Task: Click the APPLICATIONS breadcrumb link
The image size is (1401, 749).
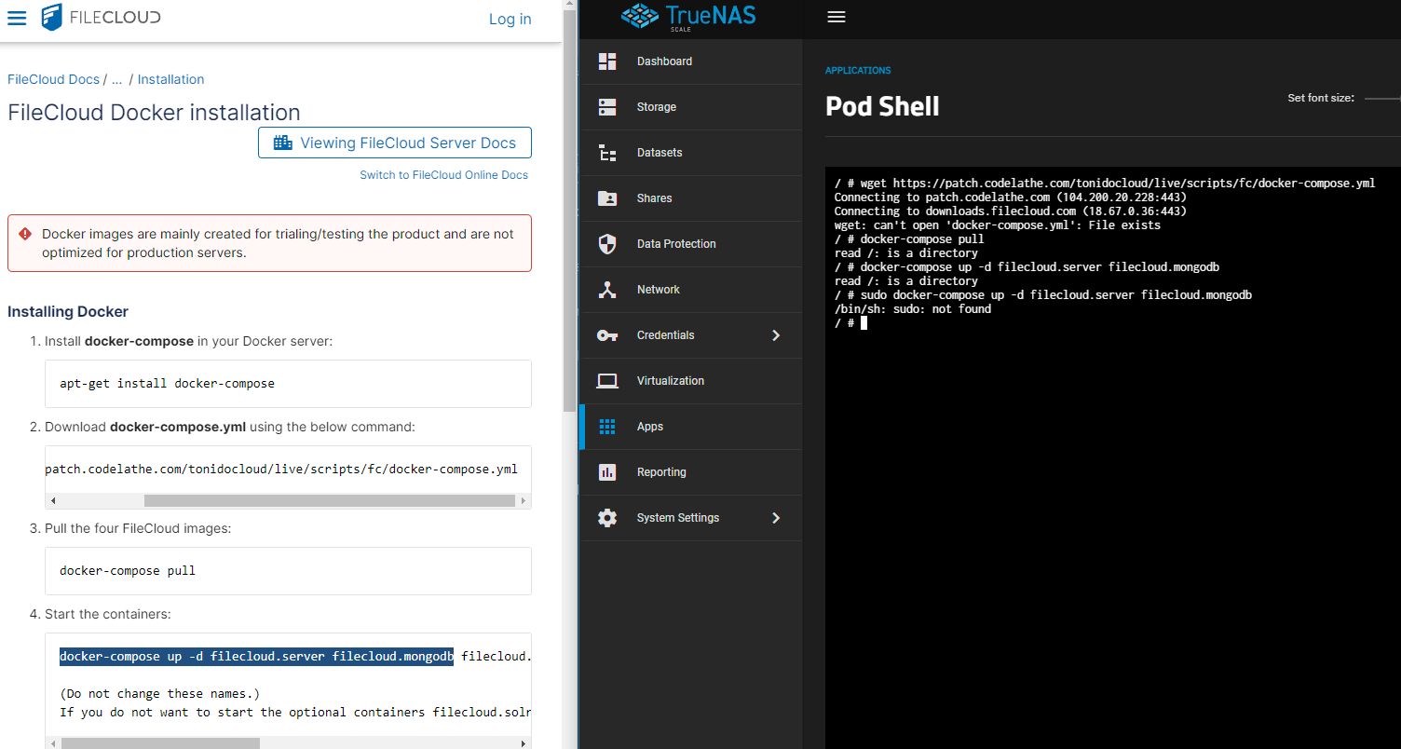Action: tap(858, 71)
